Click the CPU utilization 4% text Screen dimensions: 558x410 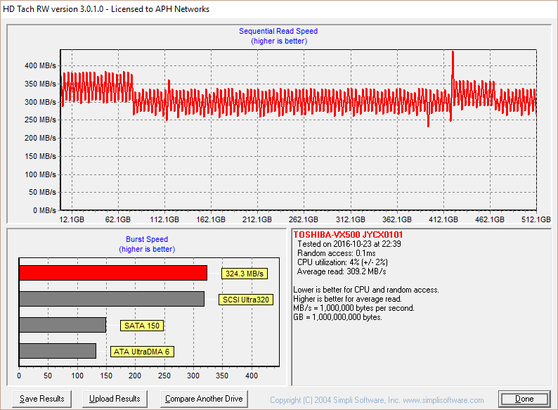(x=342, y=262)
